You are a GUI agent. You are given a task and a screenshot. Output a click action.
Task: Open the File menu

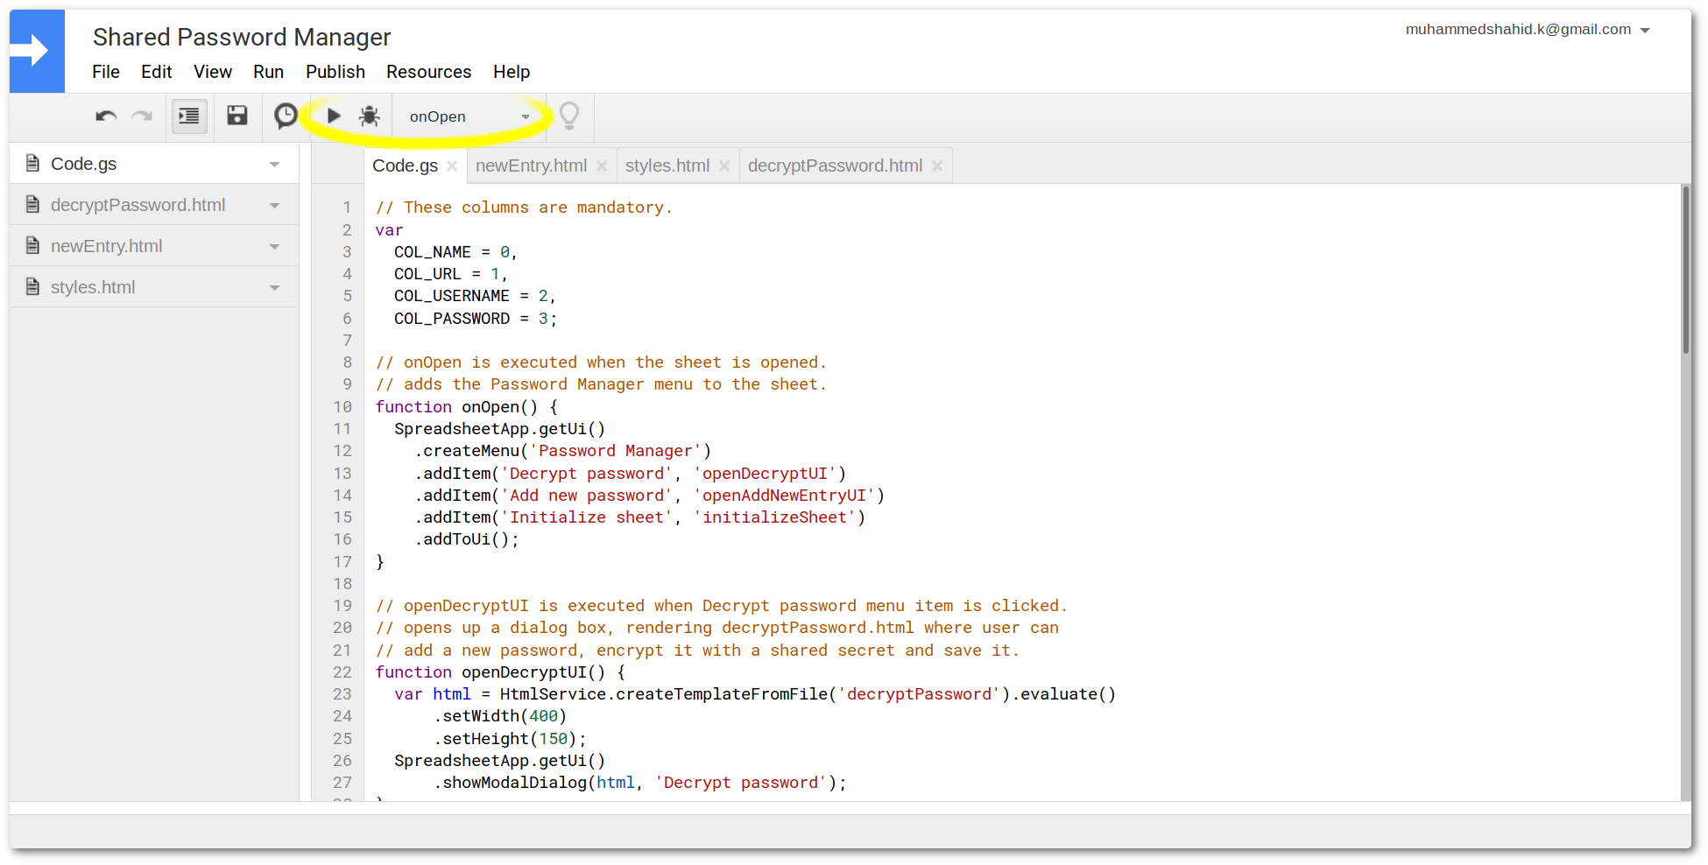click(x=106, y=72)
